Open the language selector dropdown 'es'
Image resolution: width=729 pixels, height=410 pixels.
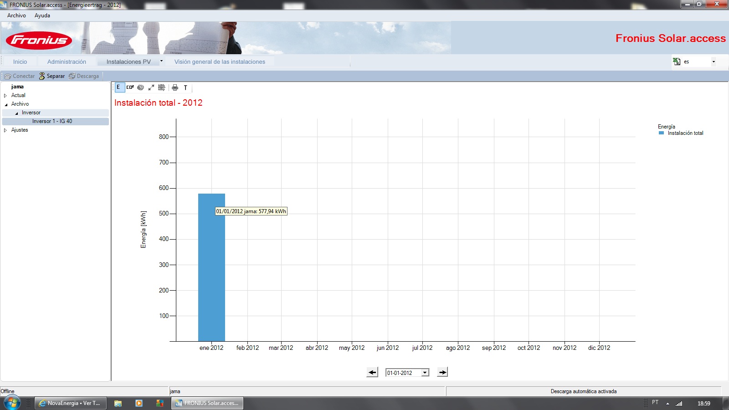click(x=713, y=61)
